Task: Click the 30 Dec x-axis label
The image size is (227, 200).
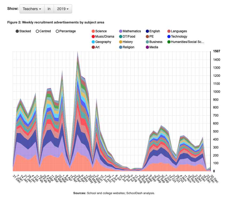Action: [x=214, y=179]
